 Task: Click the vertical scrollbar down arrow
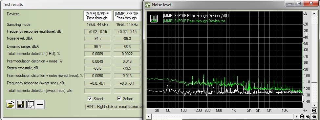(x=314, y=105)
